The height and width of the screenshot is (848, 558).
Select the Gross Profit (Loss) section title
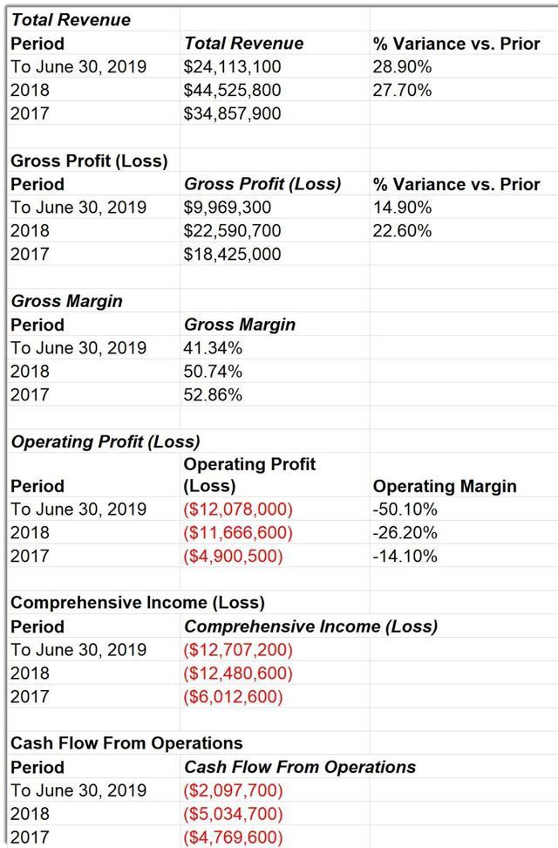pos(89,161)
